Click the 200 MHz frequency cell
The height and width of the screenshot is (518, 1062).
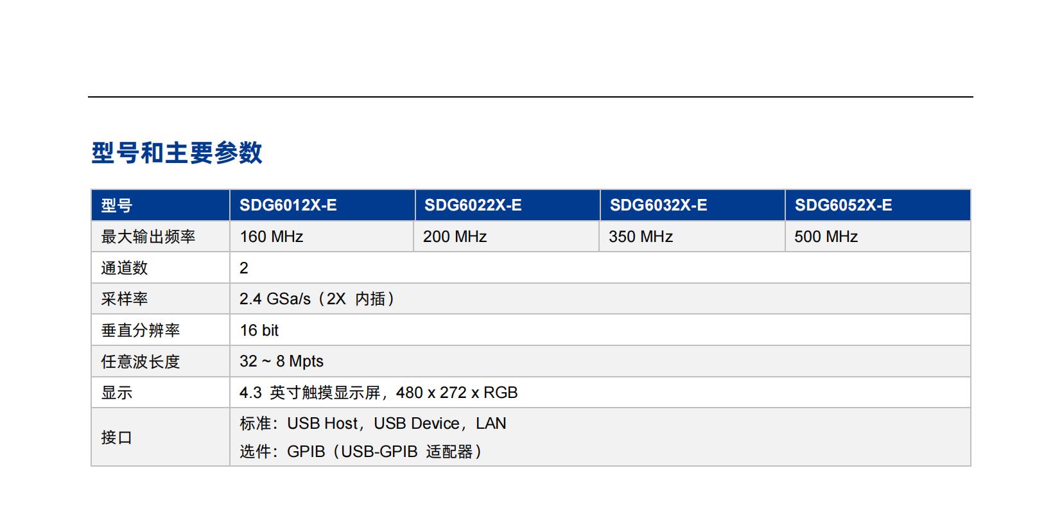click(x=455, y=237)
